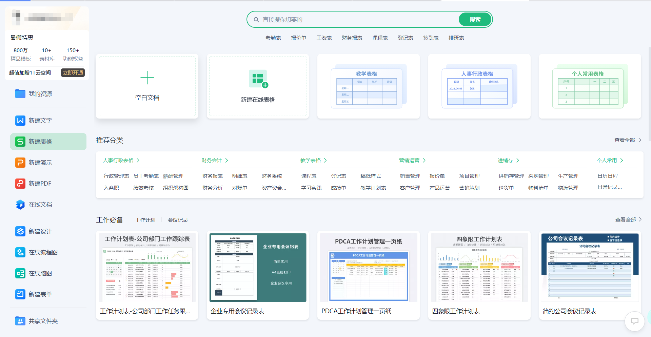Open 在线流程图 in the sidebar
The height and width of the screenshot is (337, 651).
click(x=42, y=252)
